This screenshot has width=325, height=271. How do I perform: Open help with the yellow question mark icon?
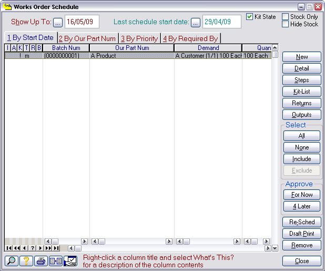(x=26, y=261)
